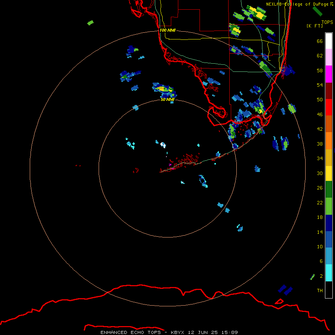The width and height of the screenshot is (335, 335).
Task: Click the dark orange legend swatch
Action: point(329,124)
